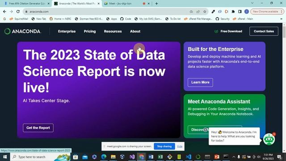The height and width of the screenshot is (161, 286).
Task: Open the Home — NERC bookmark
Action: (60, 19)
